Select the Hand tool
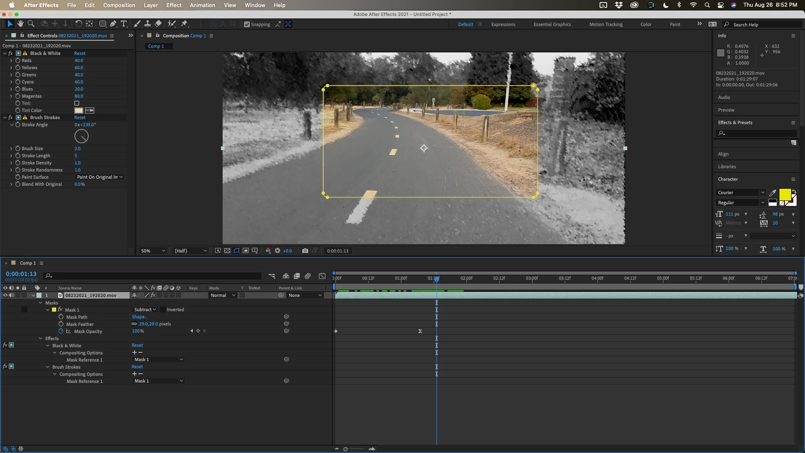 pos(20,24)
